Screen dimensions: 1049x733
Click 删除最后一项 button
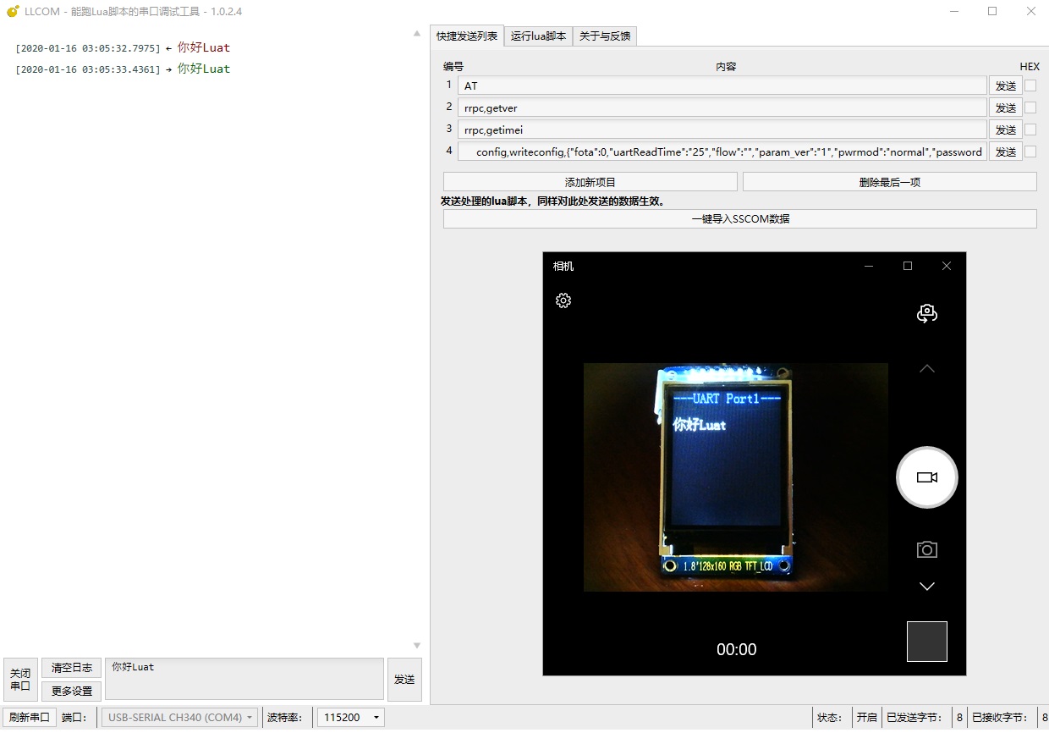coord(890,182)
